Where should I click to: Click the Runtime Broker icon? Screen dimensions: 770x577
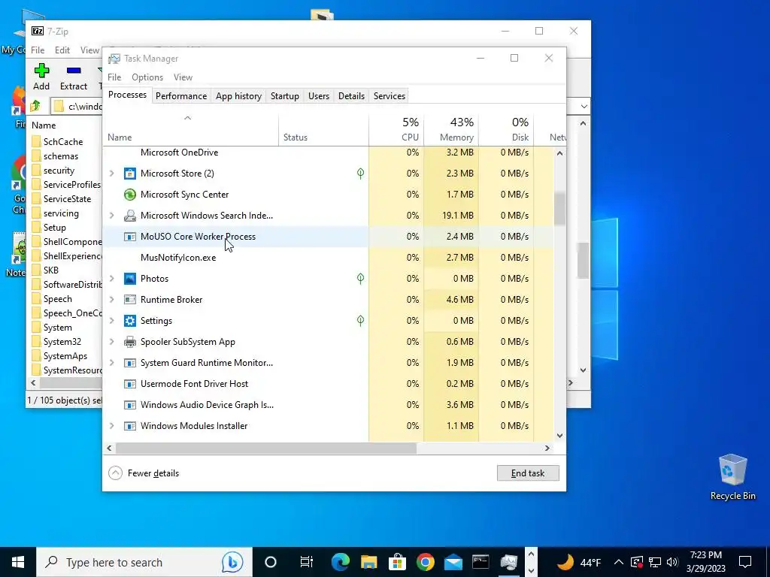click(129, 300)
